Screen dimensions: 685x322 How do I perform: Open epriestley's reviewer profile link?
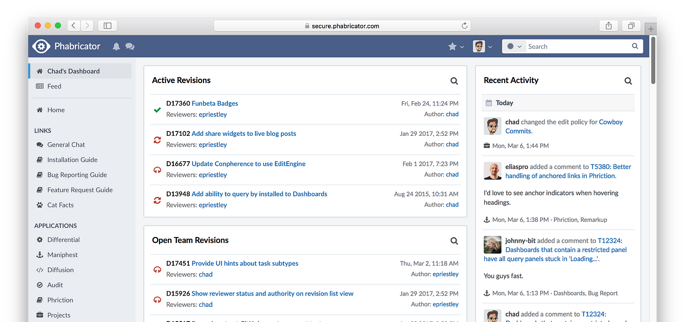[213, 114]
